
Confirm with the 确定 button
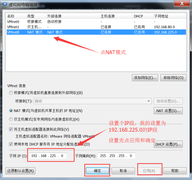click(x=97, y=171)
